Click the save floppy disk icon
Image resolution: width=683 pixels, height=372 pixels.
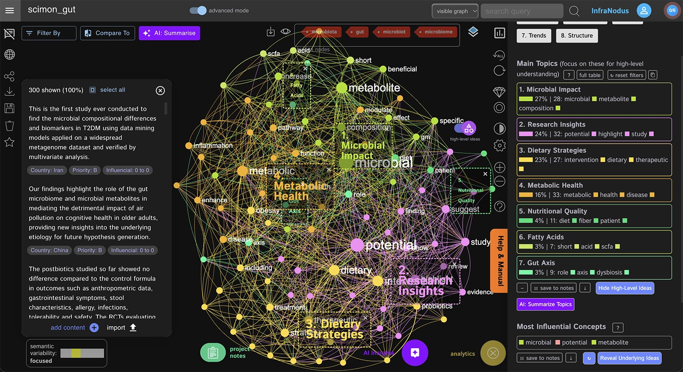pyautogui.click(x=9, y=108)
